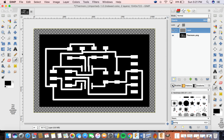Image resolution: width=224 pixels, height=140 pixels.
Task: Select Text tool in left toolbox
Action: (15, 49)
